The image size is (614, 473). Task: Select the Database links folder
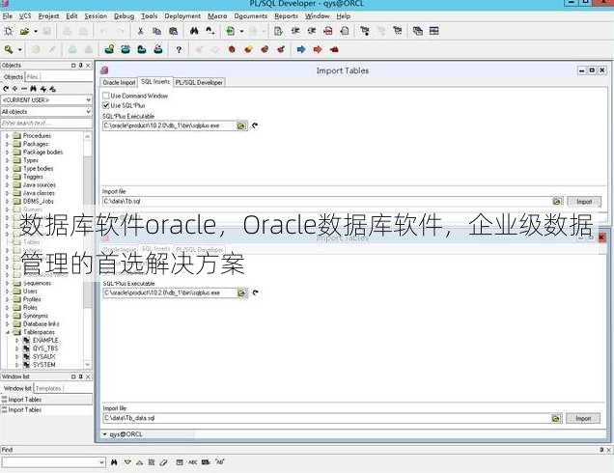[42, 324]
